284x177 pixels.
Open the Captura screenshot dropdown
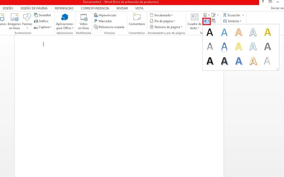pos(43,27)
